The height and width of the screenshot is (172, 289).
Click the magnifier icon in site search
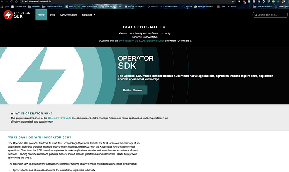point(256,15)
